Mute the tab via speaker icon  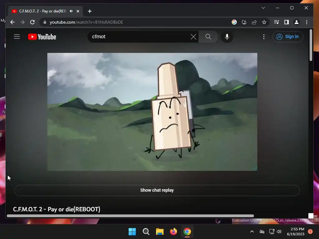click(x=71, y=11)
